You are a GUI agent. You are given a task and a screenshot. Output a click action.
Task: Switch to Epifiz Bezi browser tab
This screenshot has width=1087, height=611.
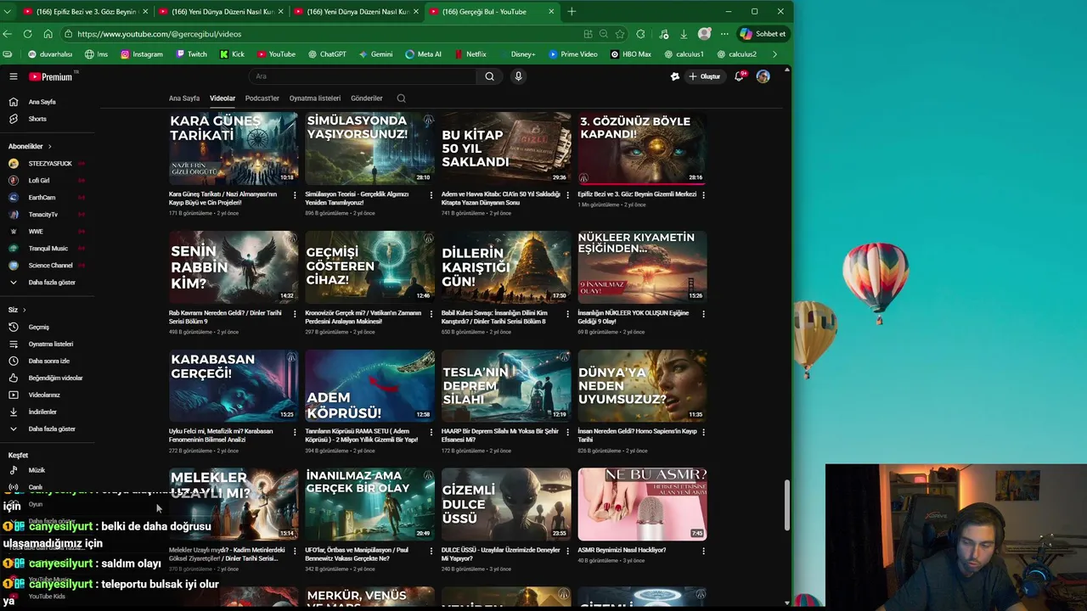click(85, 12)
